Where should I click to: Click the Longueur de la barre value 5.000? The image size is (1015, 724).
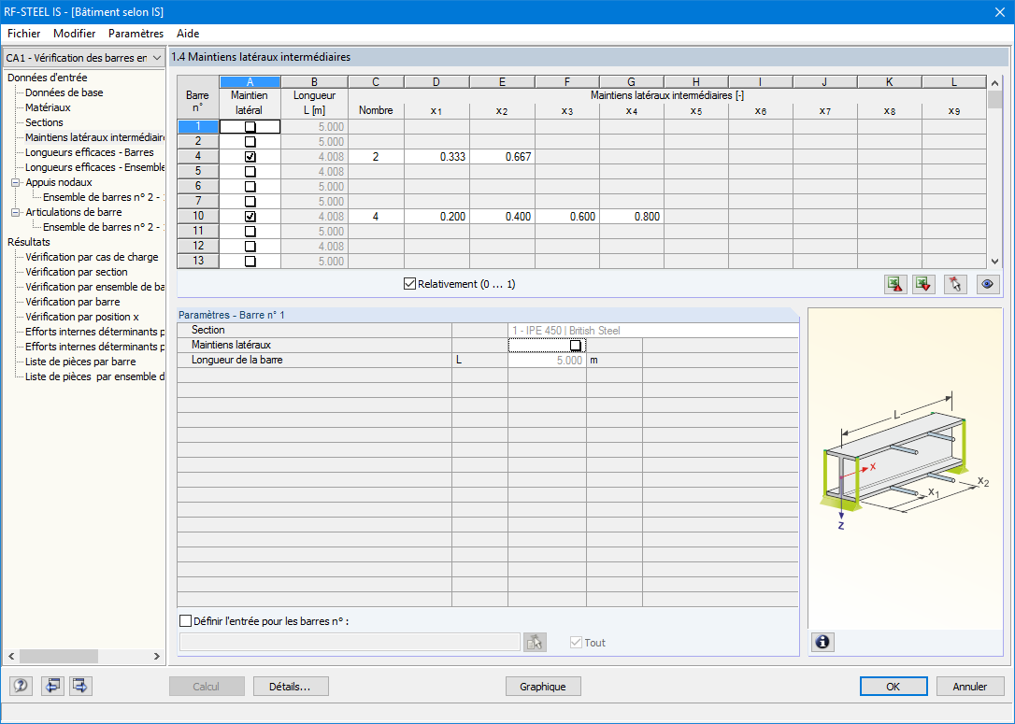pos(547,361)
